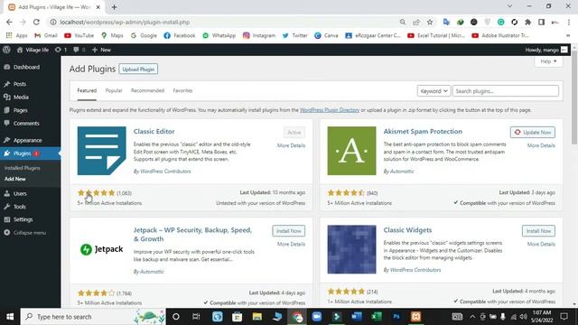
Task: Open Akismet Spam Protection icon thumbnail
Action: (351, 151)
